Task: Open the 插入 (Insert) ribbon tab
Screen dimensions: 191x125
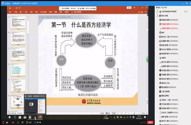Action: coord(21,12)
